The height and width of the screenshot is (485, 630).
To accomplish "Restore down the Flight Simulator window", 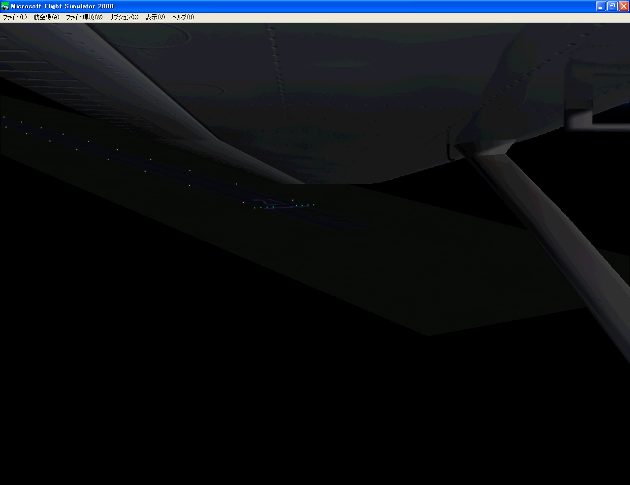I will (612, 6).
